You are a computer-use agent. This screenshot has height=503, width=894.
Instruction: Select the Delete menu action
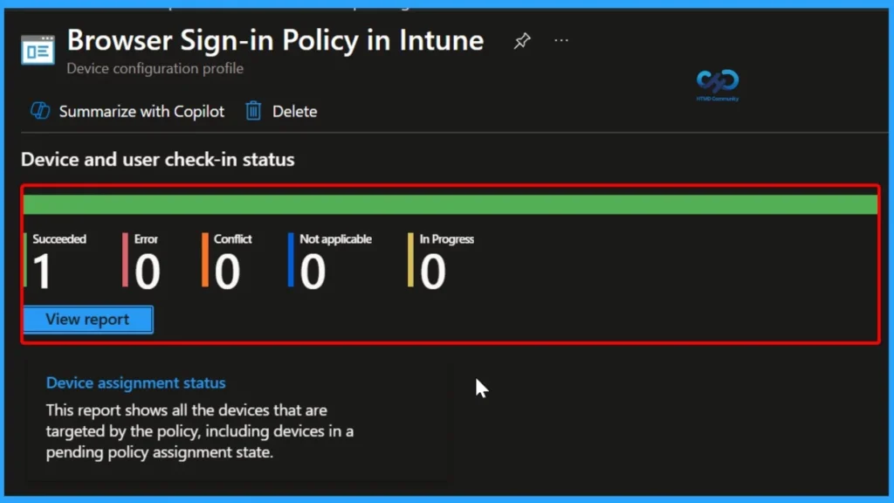pos(294,111)
